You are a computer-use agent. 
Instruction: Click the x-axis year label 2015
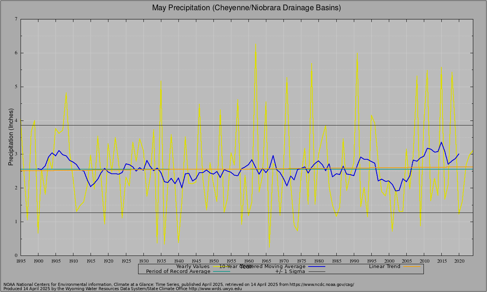click(441, 261)
